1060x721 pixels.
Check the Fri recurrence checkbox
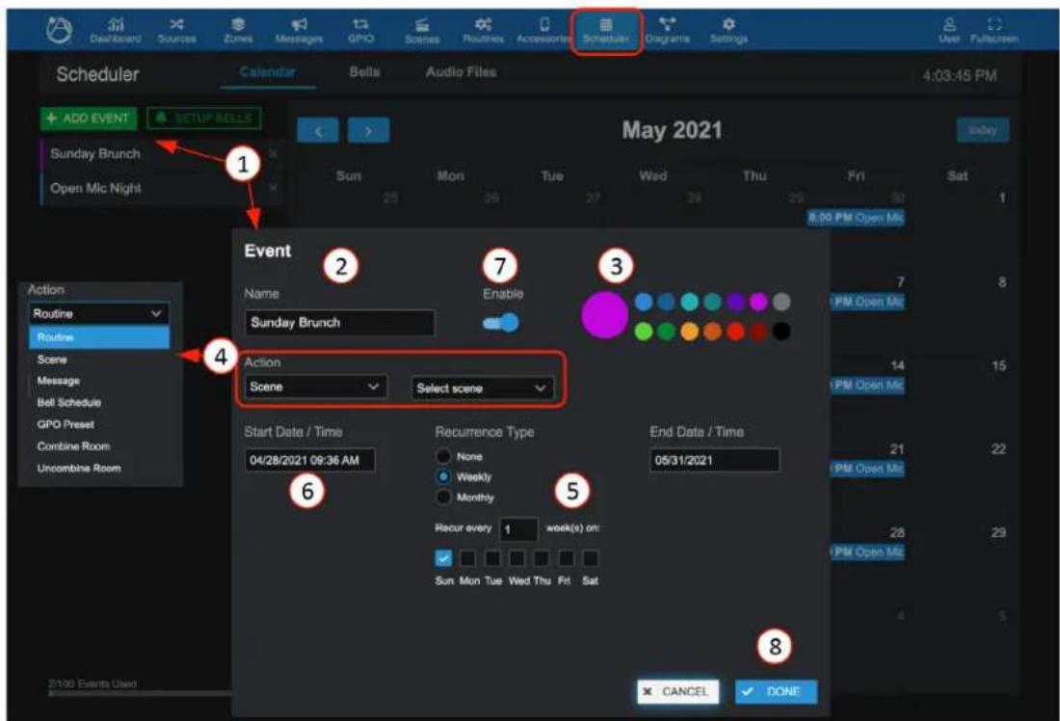click(x=566, y=558)
